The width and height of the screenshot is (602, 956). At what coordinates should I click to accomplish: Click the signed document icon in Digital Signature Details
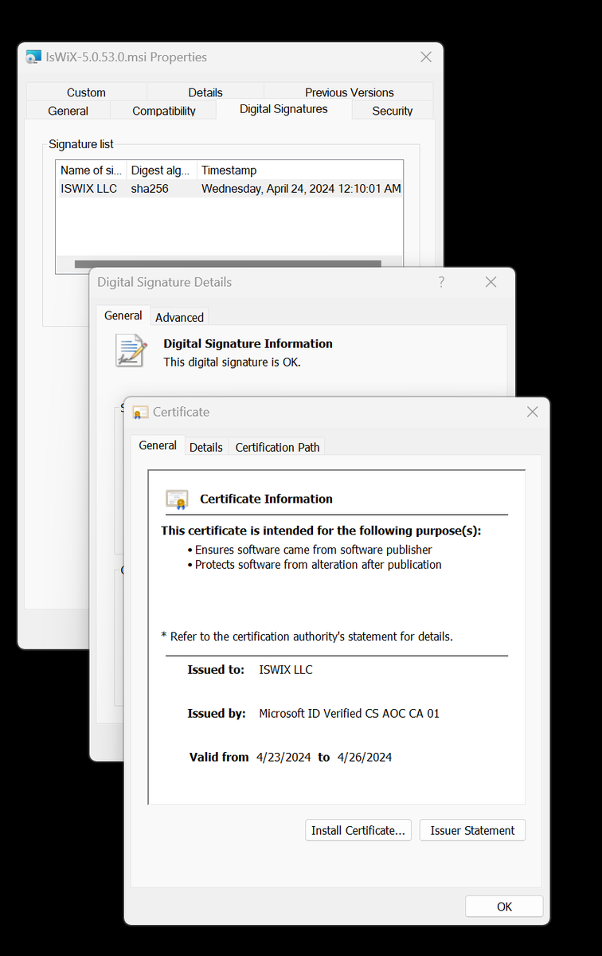coord(131,351)
